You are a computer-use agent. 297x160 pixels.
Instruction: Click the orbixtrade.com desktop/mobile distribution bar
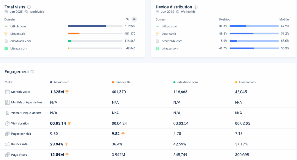pos(254,41)
